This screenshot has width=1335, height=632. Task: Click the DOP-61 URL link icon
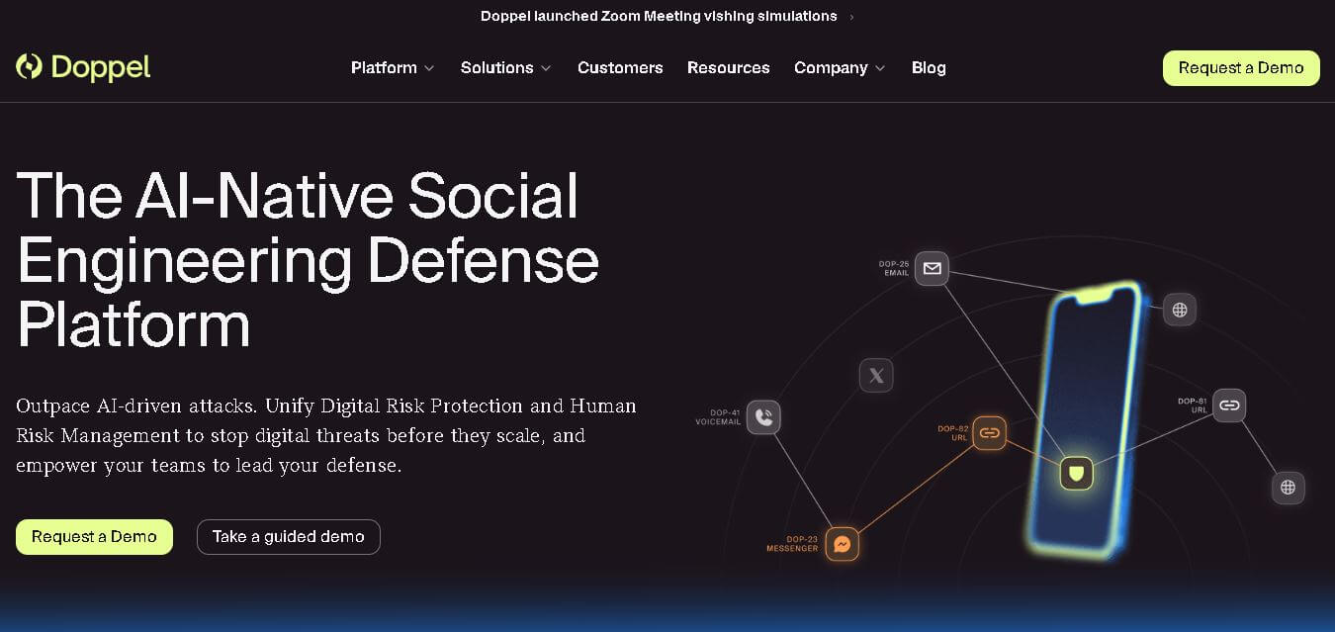[x=1229, y=405]
